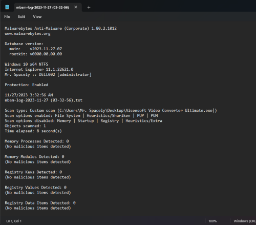Click the Ln 1, Col 1 status indicator
Screen dimensions: 256x225
14,221
